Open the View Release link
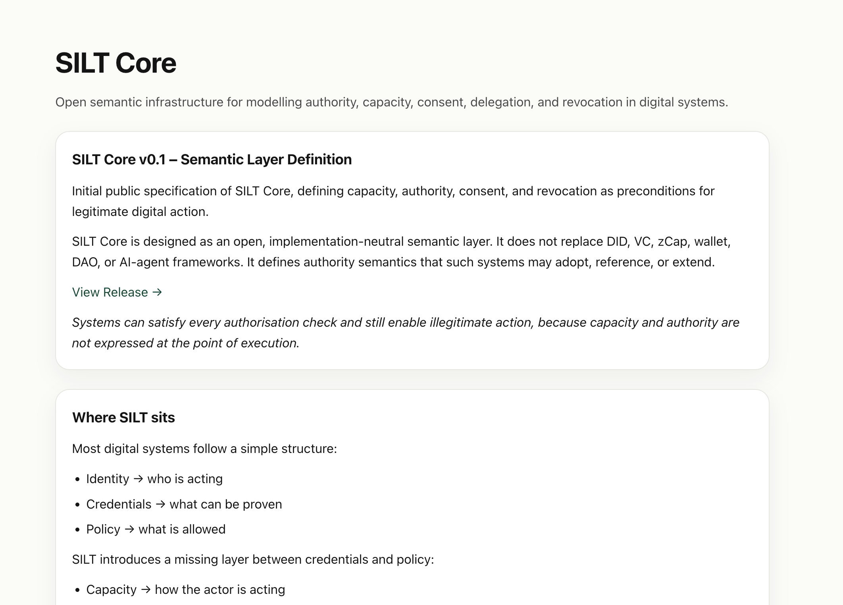Image resolution: width=843 pixels, height=605 pixels. pos(117,292)
